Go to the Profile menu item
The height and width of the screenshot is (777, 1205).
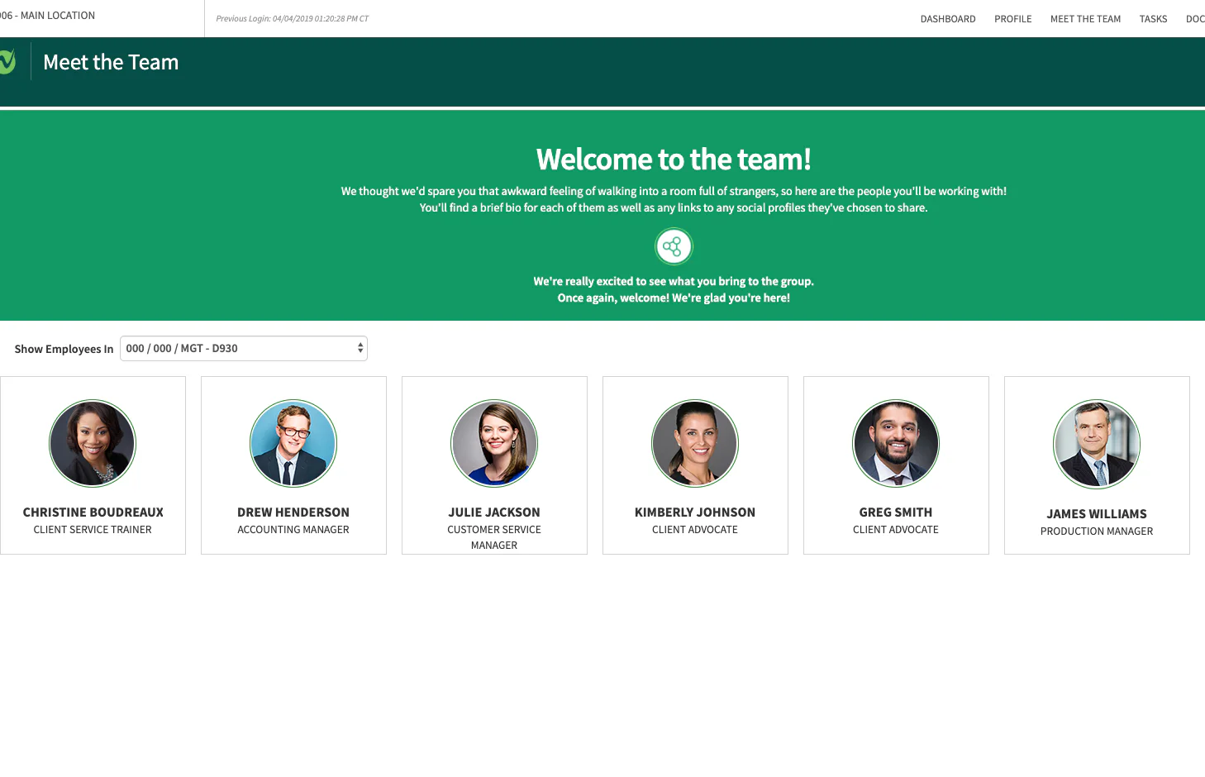click(x=1013, y=19)
